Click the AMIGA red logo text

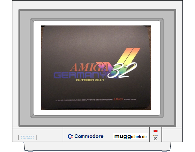coord(90,67)
